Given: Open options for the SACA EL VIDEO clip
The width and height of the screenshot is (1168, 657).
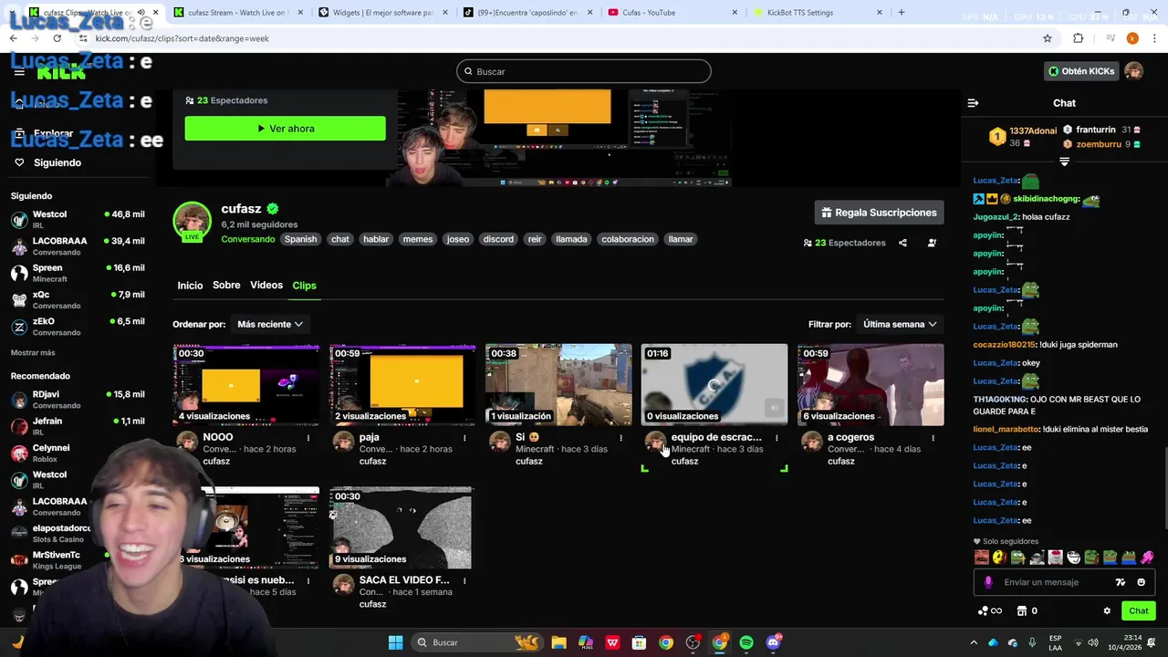Looking at the screenshot, I should tap(464, 580).
